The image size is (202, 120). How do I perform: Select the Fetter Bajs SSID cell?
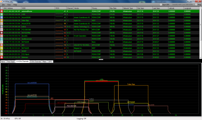coord(38,21)
